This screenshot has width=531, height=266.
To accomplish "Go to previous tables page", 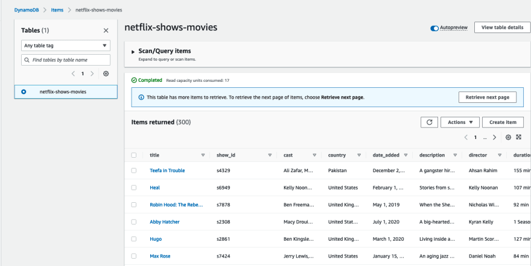I will point(73,73).
